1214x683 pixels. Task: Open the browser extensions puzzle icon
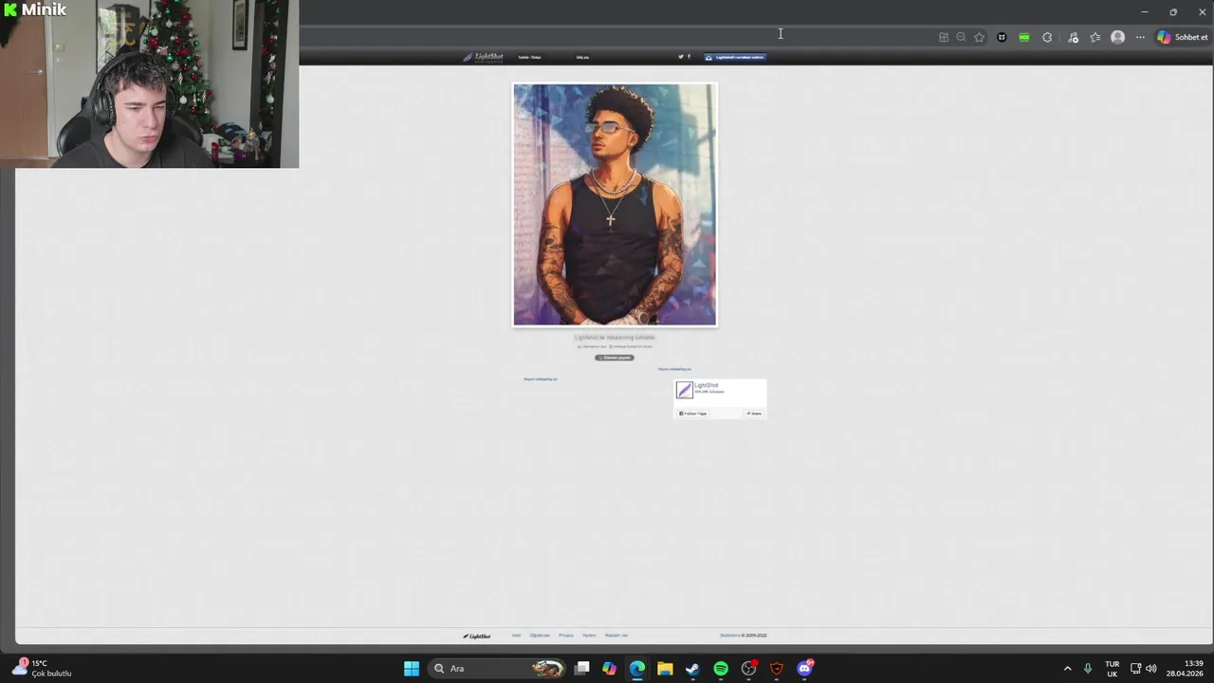[1047, 37]
